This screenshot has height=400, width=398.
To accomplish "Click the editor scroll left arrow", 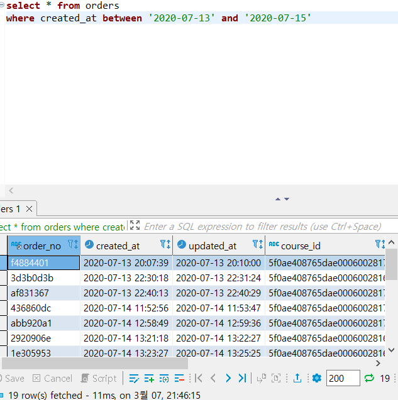I will 11,190.
